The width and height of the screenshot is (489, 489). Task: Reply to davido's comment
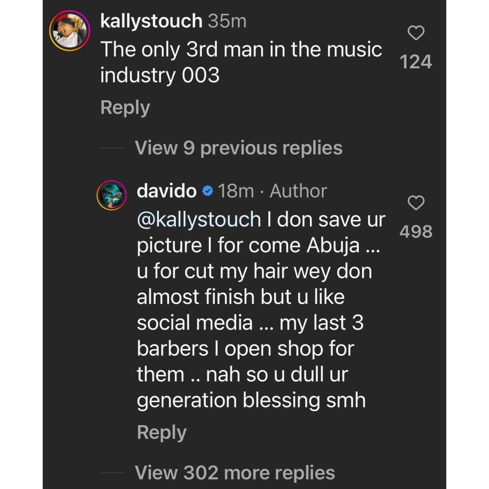pos(162,433)
